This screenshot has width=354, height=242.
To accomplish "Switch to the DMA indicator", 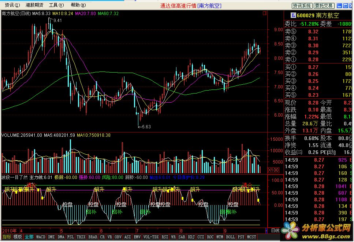I will coord(61,237).
